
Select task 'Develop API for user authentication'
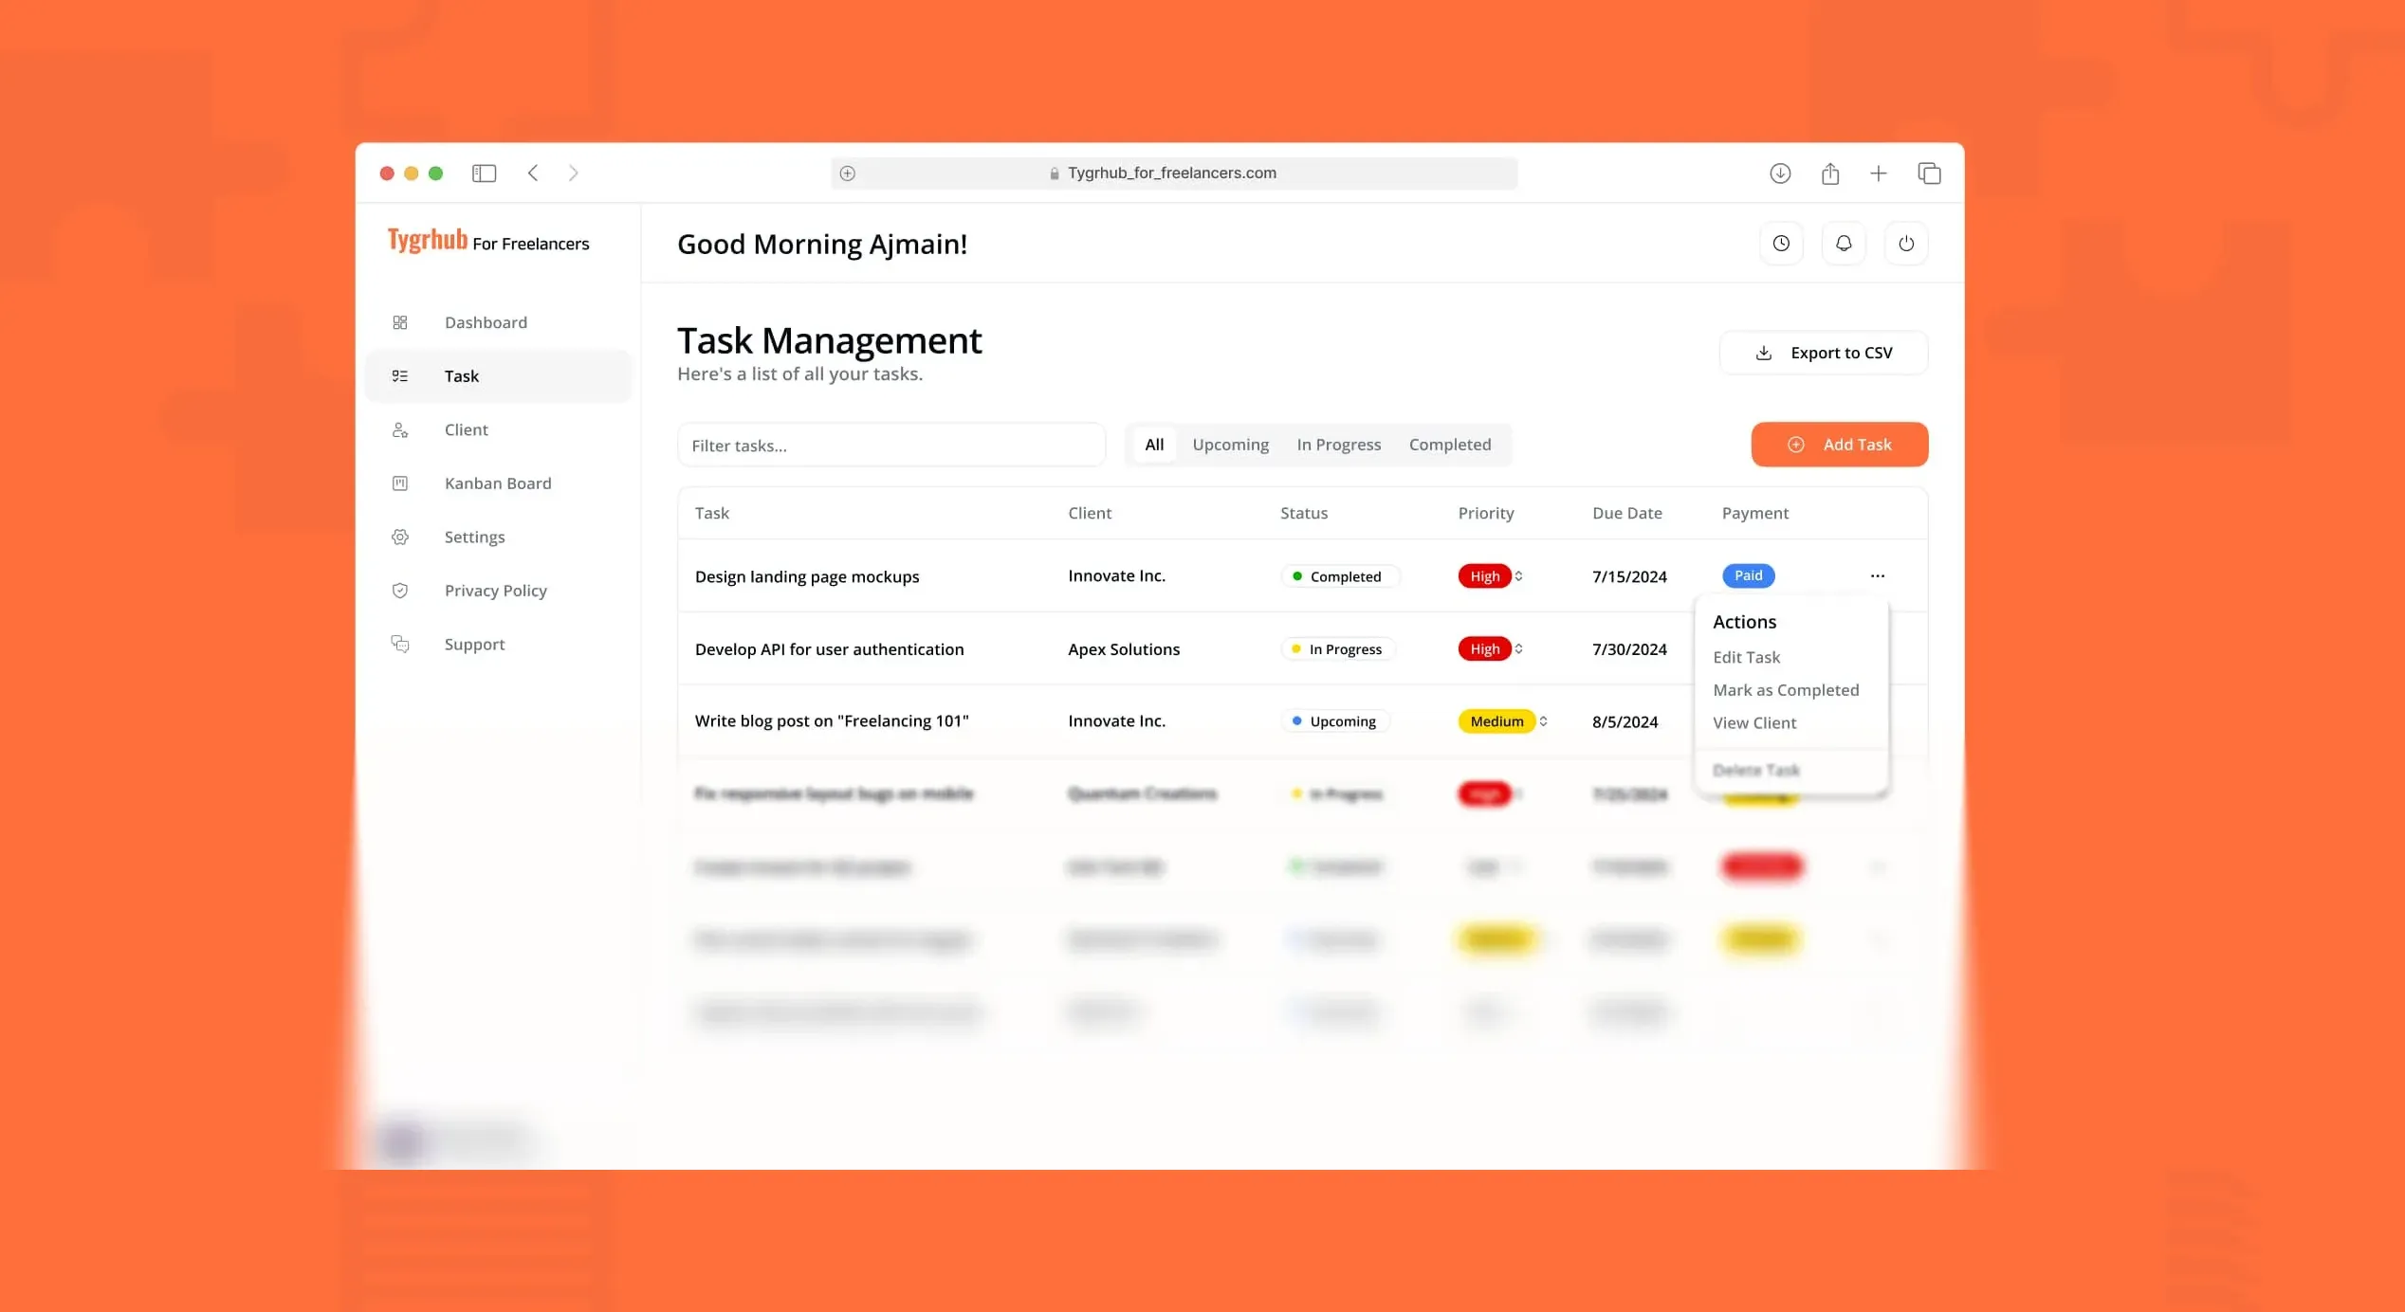[830, 649]
